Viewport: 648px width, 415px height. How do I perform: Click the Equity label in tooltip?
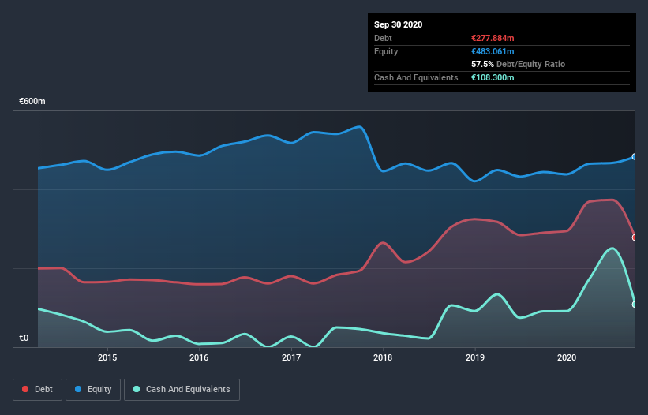386,51
